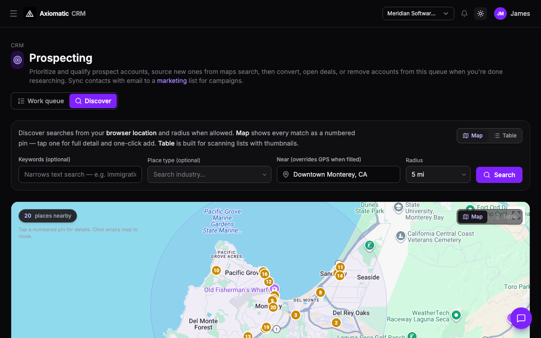The image size is (541, 338).
Task: Open the Place type Search industry dropdown
Action: click(209, 174)
